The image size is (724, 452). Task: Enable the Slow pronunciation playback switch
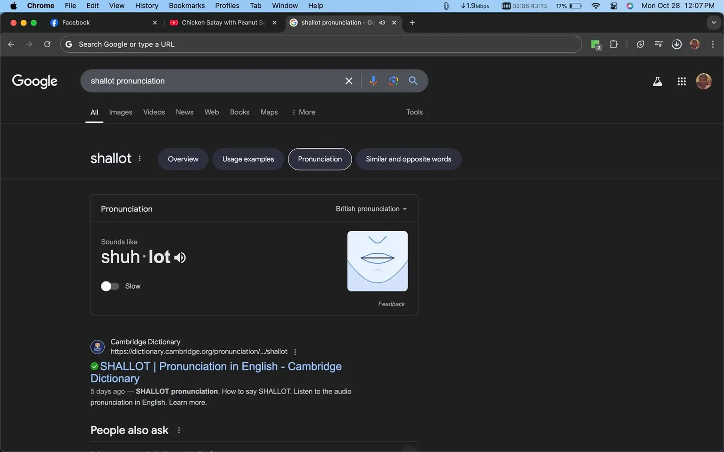pyautogui.click(x=109, y=286)
